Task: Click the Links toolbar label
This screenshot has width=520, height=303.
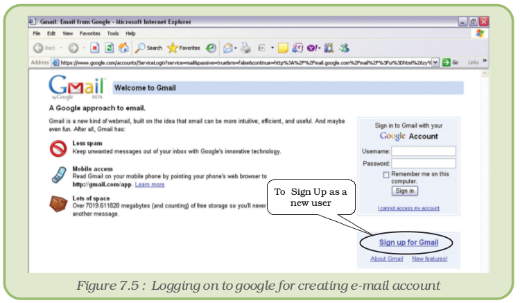Action: click(x=474, y=62)
